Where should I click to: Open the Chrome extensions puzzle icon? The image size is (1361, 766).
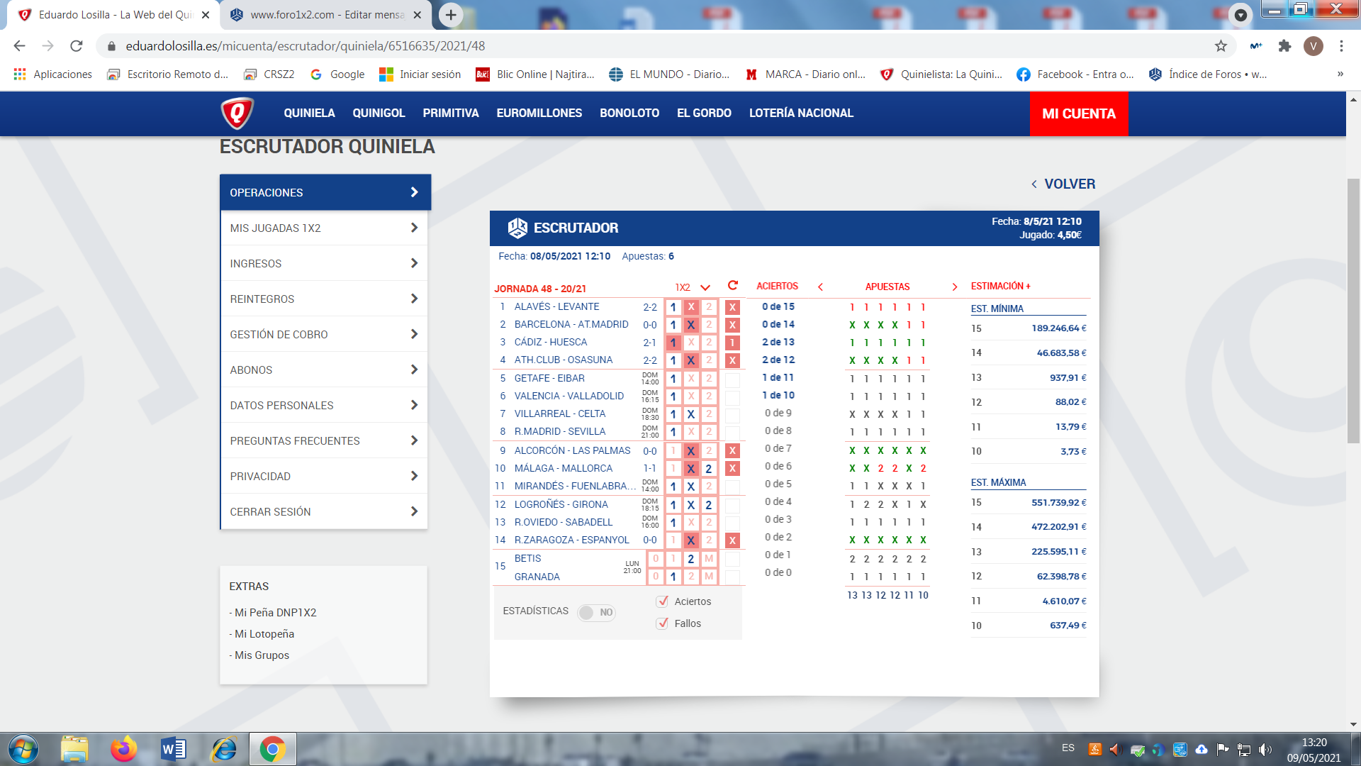1284,46
